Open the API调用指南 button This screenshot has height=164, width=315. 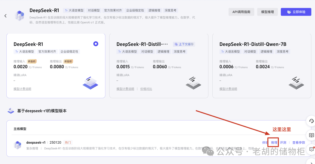(241, 12)
